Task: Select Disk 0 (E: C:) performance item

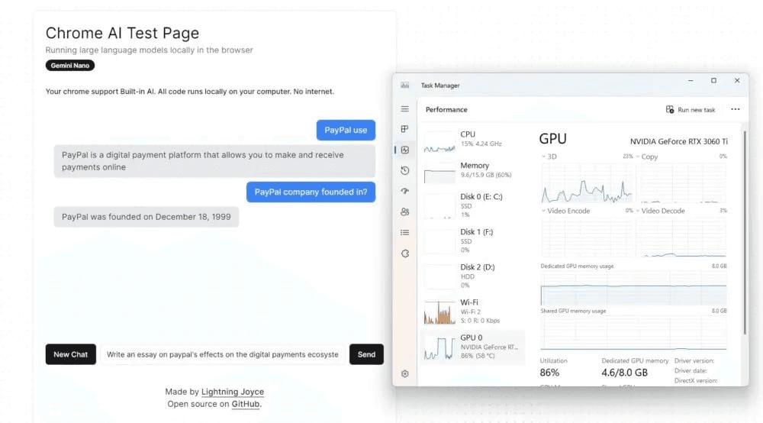Action: [x=473, y=206]
